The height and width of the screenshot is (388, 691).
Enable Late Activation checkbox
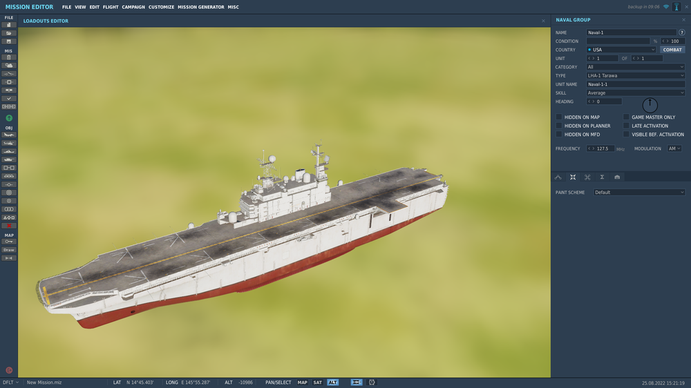[x=626, y=126]
